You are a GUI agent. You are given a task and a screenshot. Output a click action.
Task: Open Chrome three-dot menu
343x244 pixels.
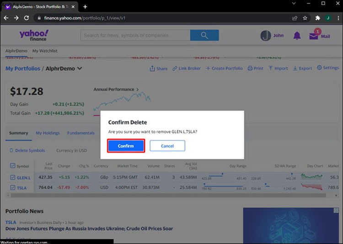(338, 18)
